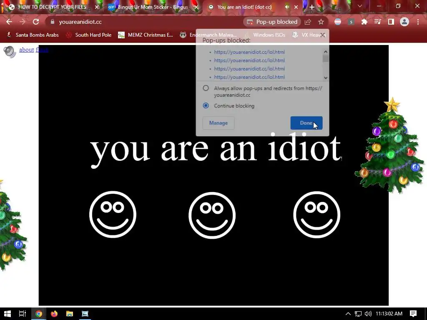Close the HOW TO DECRYPT YOUR FILES tab
Screen dimensions: 427x320
tap(97, 7)
